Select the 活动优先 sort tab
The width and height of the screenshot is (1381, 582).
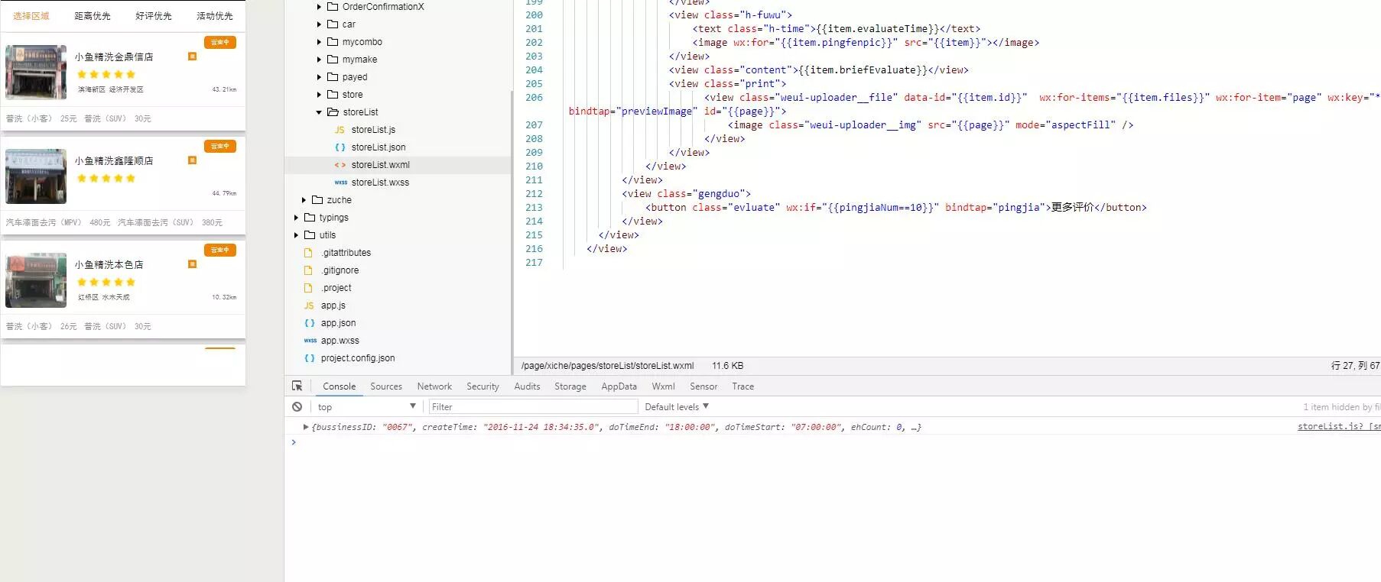pos(215,16)
